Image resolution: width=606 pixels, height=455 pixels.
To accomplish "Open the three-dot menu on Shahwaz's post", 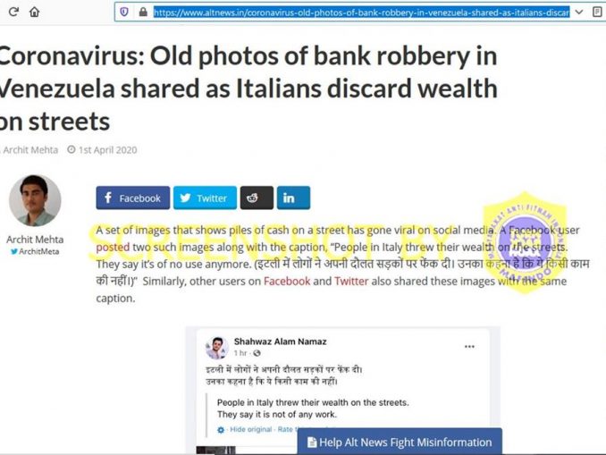I will pos(469,346).
